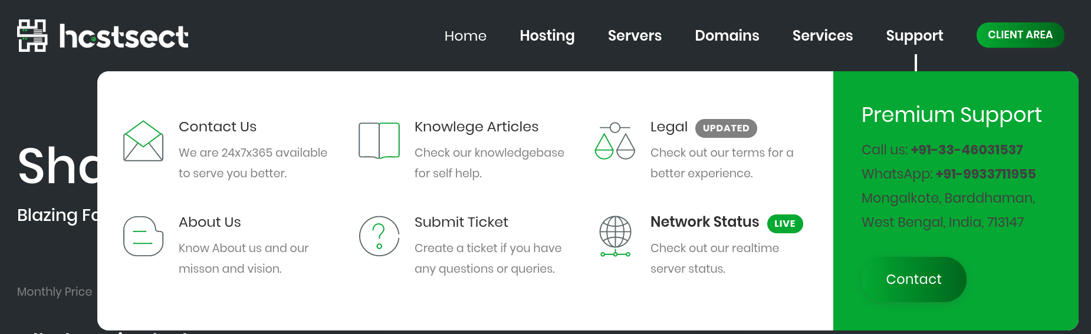Click the Contact Us envelope icon
This screenshot has height=334, width=1091.
[x=143, y=141]
